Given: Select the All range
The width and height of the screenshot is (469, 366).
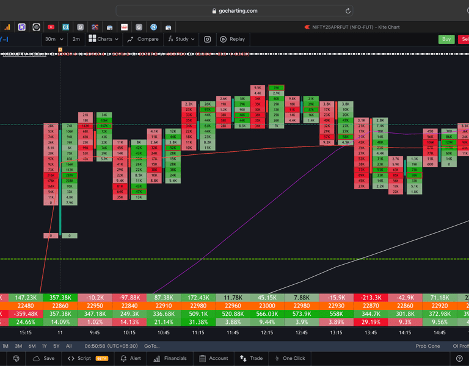Looking at the screenshot, I should pos(69,346).
